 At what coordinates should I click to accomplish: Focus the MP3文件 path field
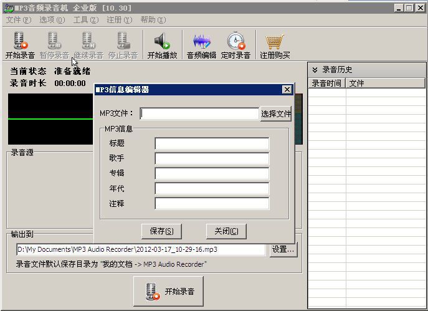(x=199, y=113)
